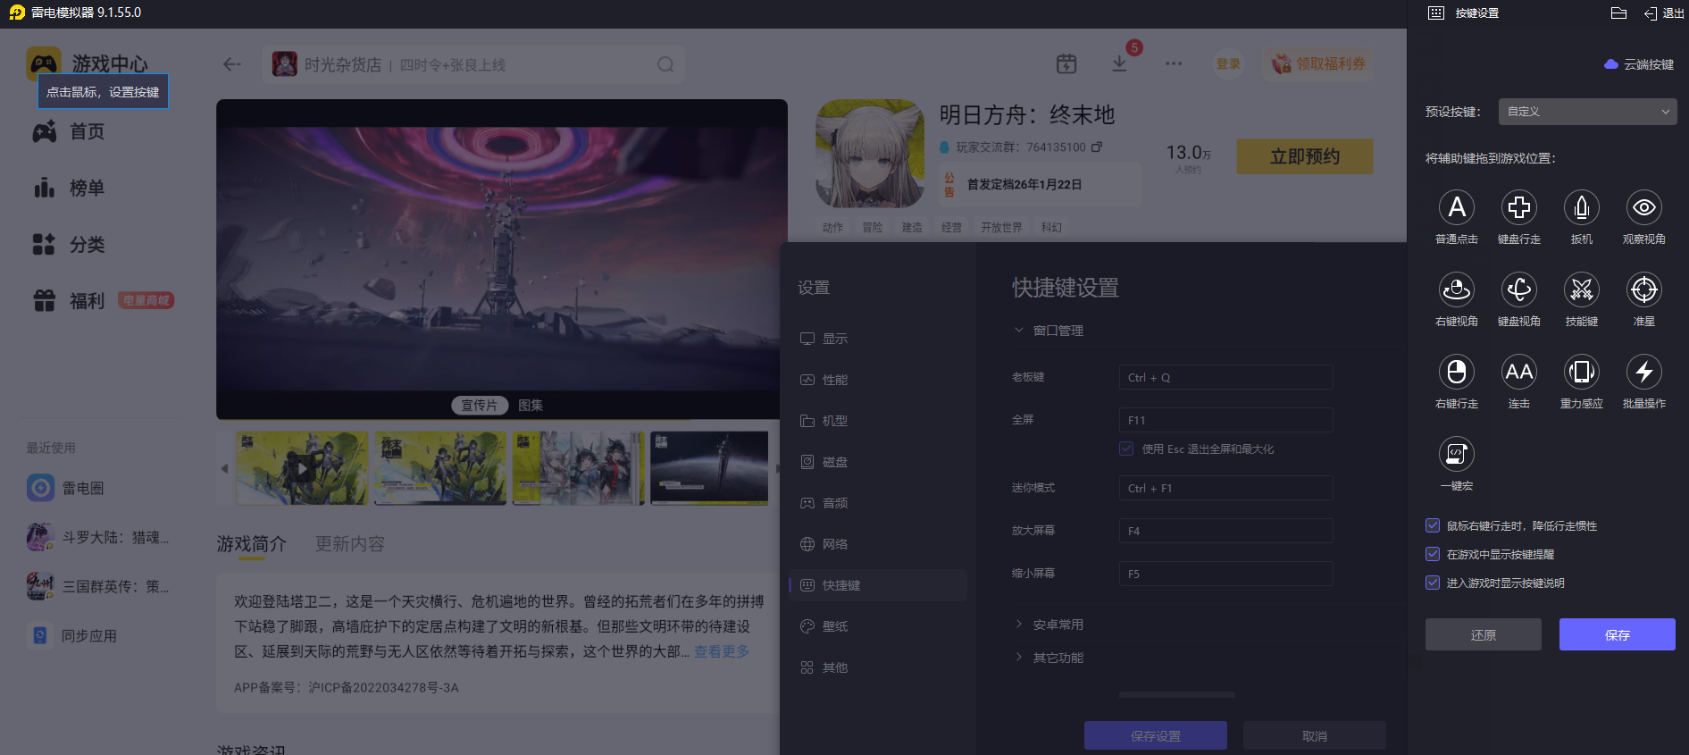Click the 全屏 shortcut field F11
The height and width of the screenshot is (755, 1689).
tap(1226, 420)
